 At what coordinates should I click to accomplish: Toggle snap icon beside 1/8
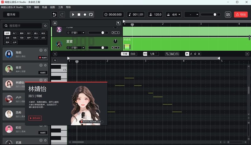click(x=145, y=54)
